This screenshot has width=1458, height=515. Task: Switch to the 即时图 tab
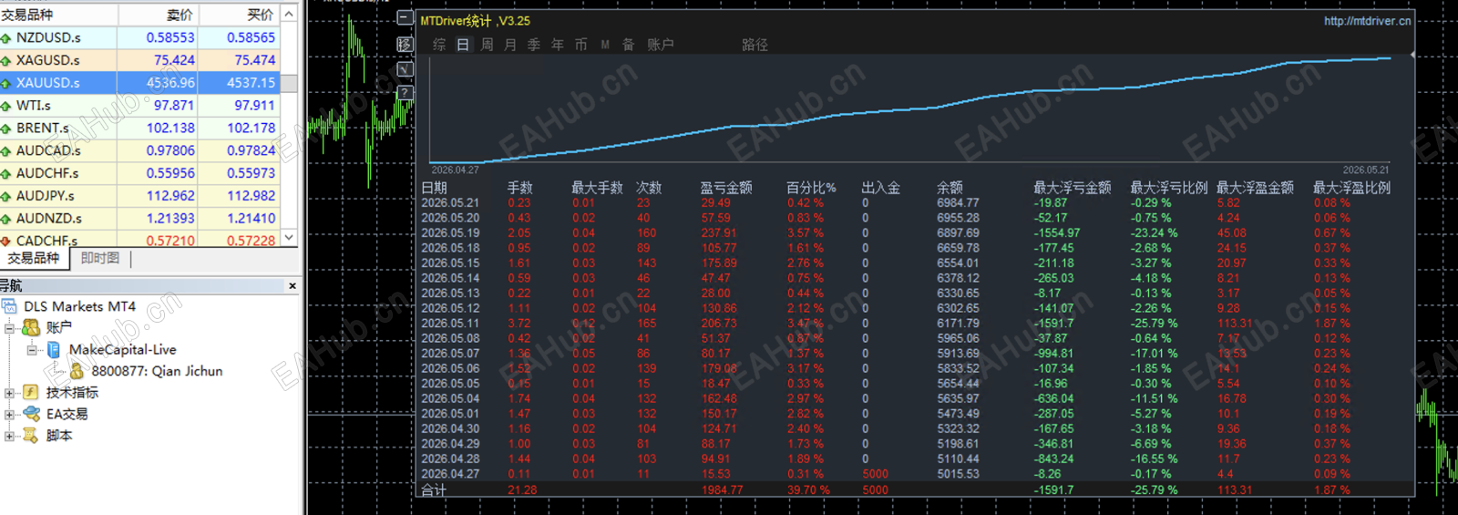click(100, 259)
